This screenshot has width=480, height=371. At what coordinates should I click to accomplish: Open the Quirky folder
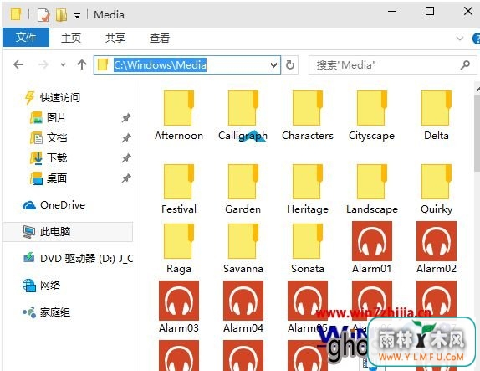click(x=437, y=189)
